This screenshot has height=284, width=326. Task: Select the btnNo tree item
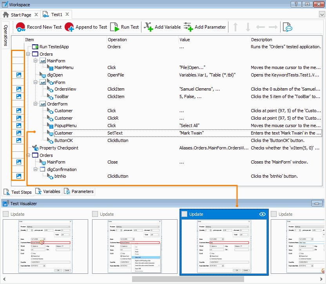pos(60,176)
